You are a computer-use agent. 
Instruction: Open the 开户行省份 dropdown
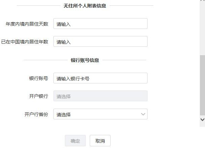pos(100,114)
